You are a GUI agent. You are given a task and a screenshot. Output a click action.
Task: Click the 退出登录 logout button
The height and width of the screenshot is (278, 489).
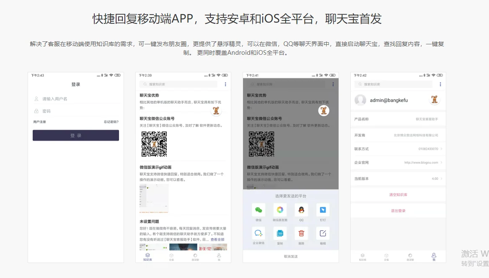click(398, 211)
